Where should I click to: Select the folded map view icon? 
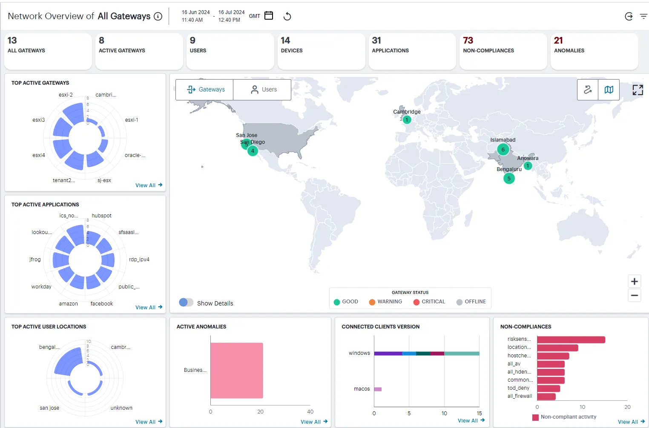point(609,90)
